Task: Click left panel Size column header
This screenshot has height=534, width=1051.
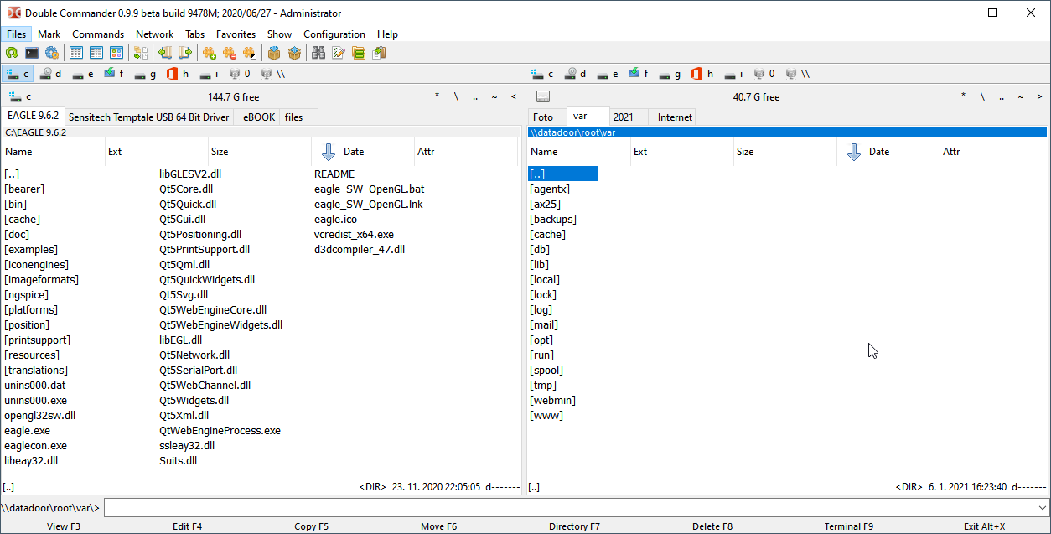Action: (259, 152)
